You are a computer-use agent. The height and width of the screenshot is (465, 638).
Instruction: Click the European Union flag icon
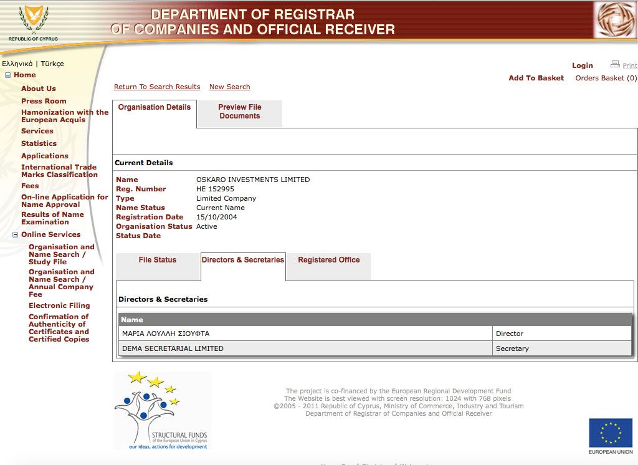tap(610, 433)
